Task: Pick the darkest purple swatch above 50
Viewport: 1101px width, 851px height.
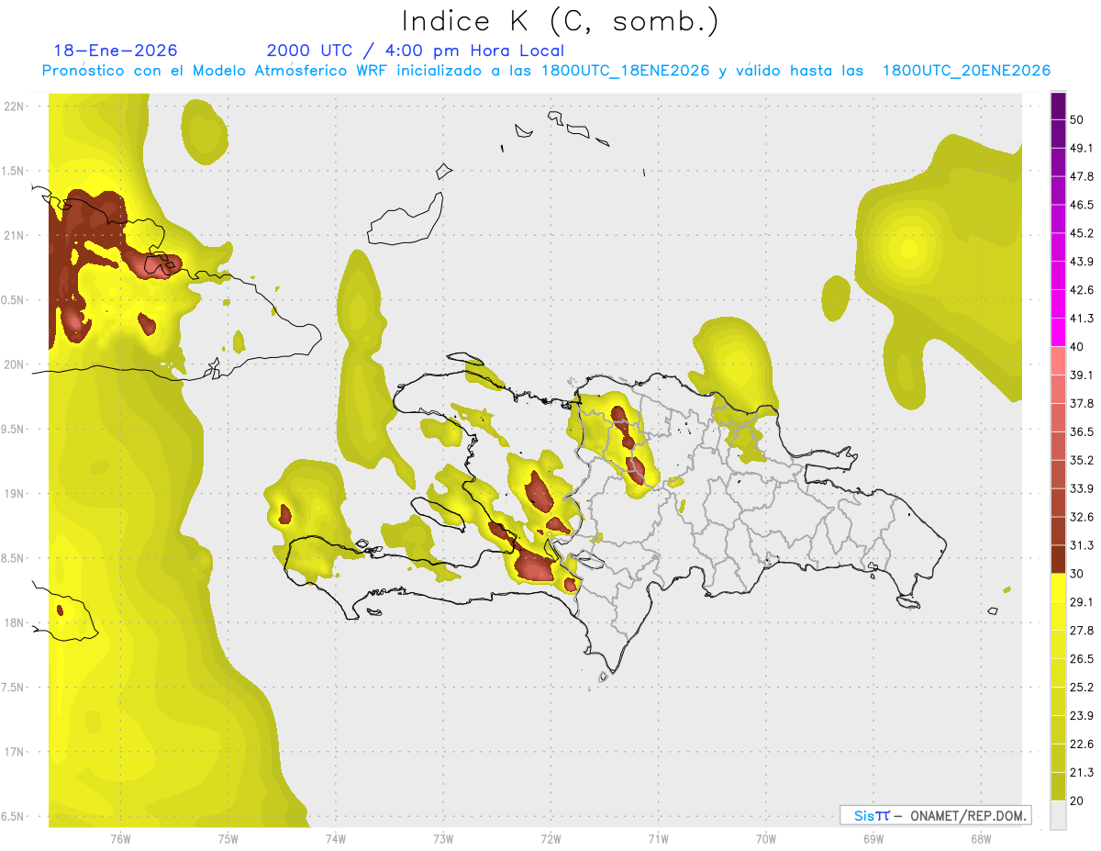Action: 1058,106
